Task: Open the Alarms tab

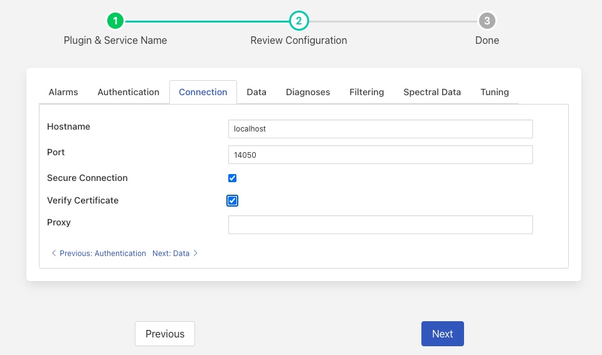Action: click(x=63, y=92)
